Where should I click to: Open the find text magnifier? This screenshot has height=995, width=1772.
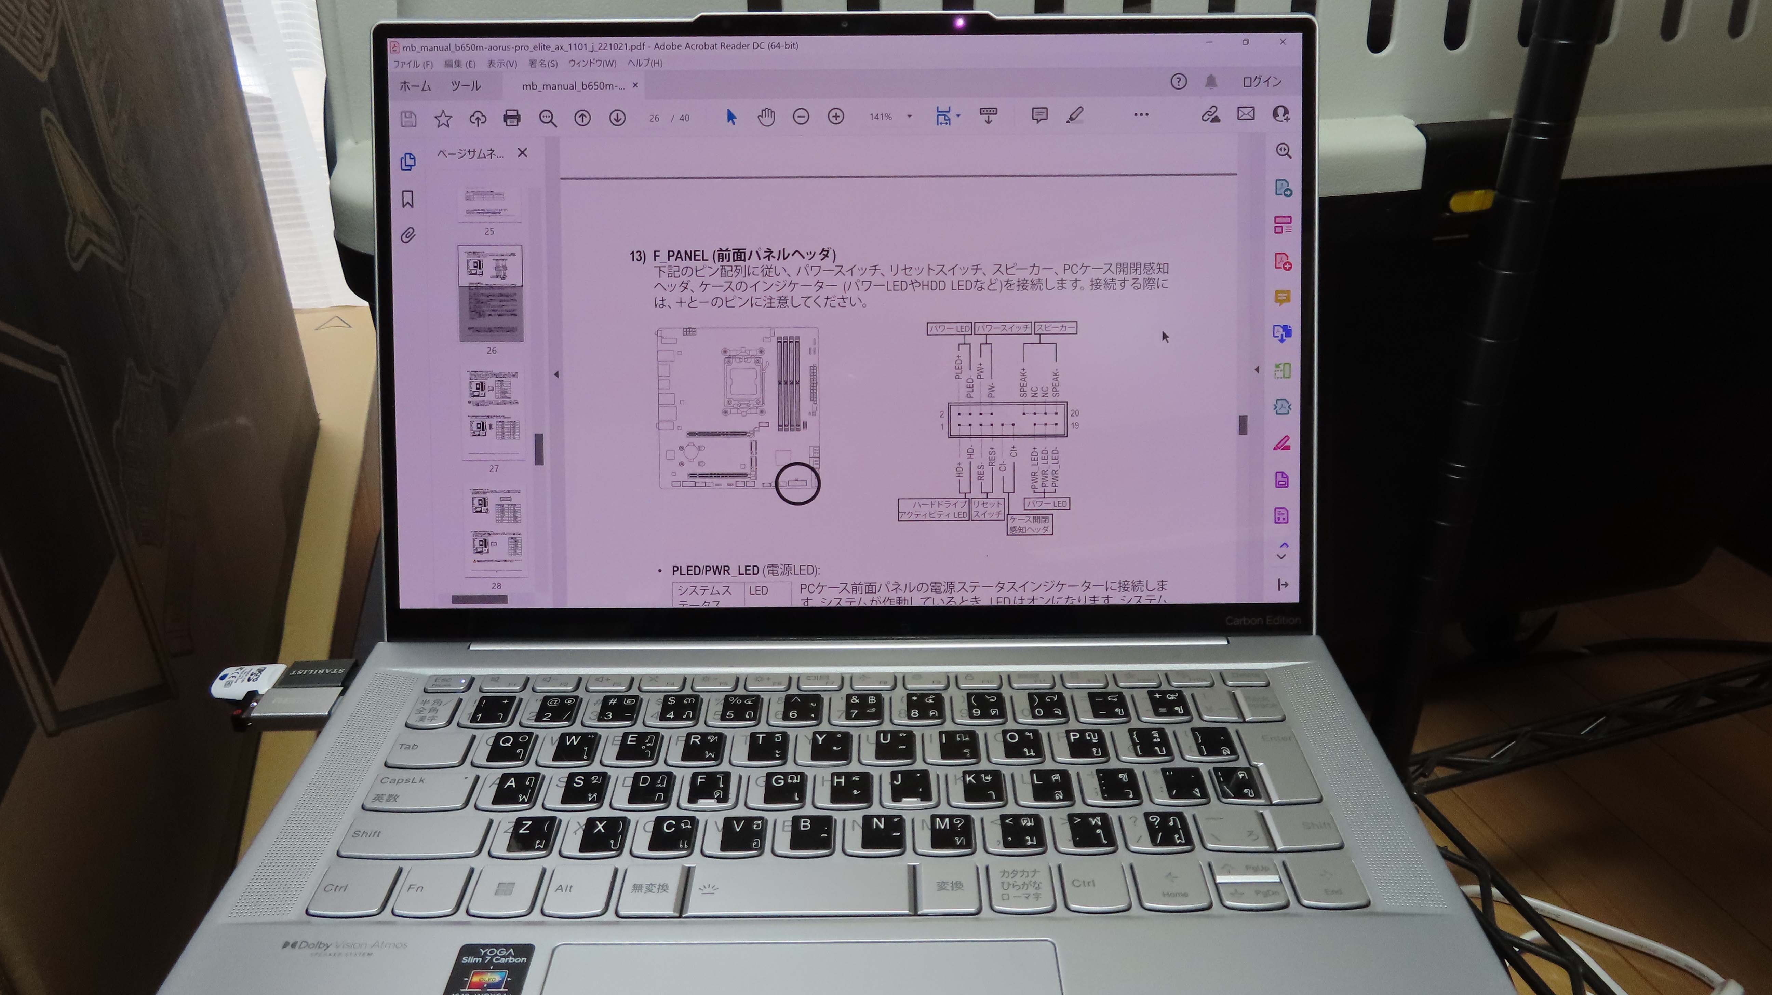[548, 118]
